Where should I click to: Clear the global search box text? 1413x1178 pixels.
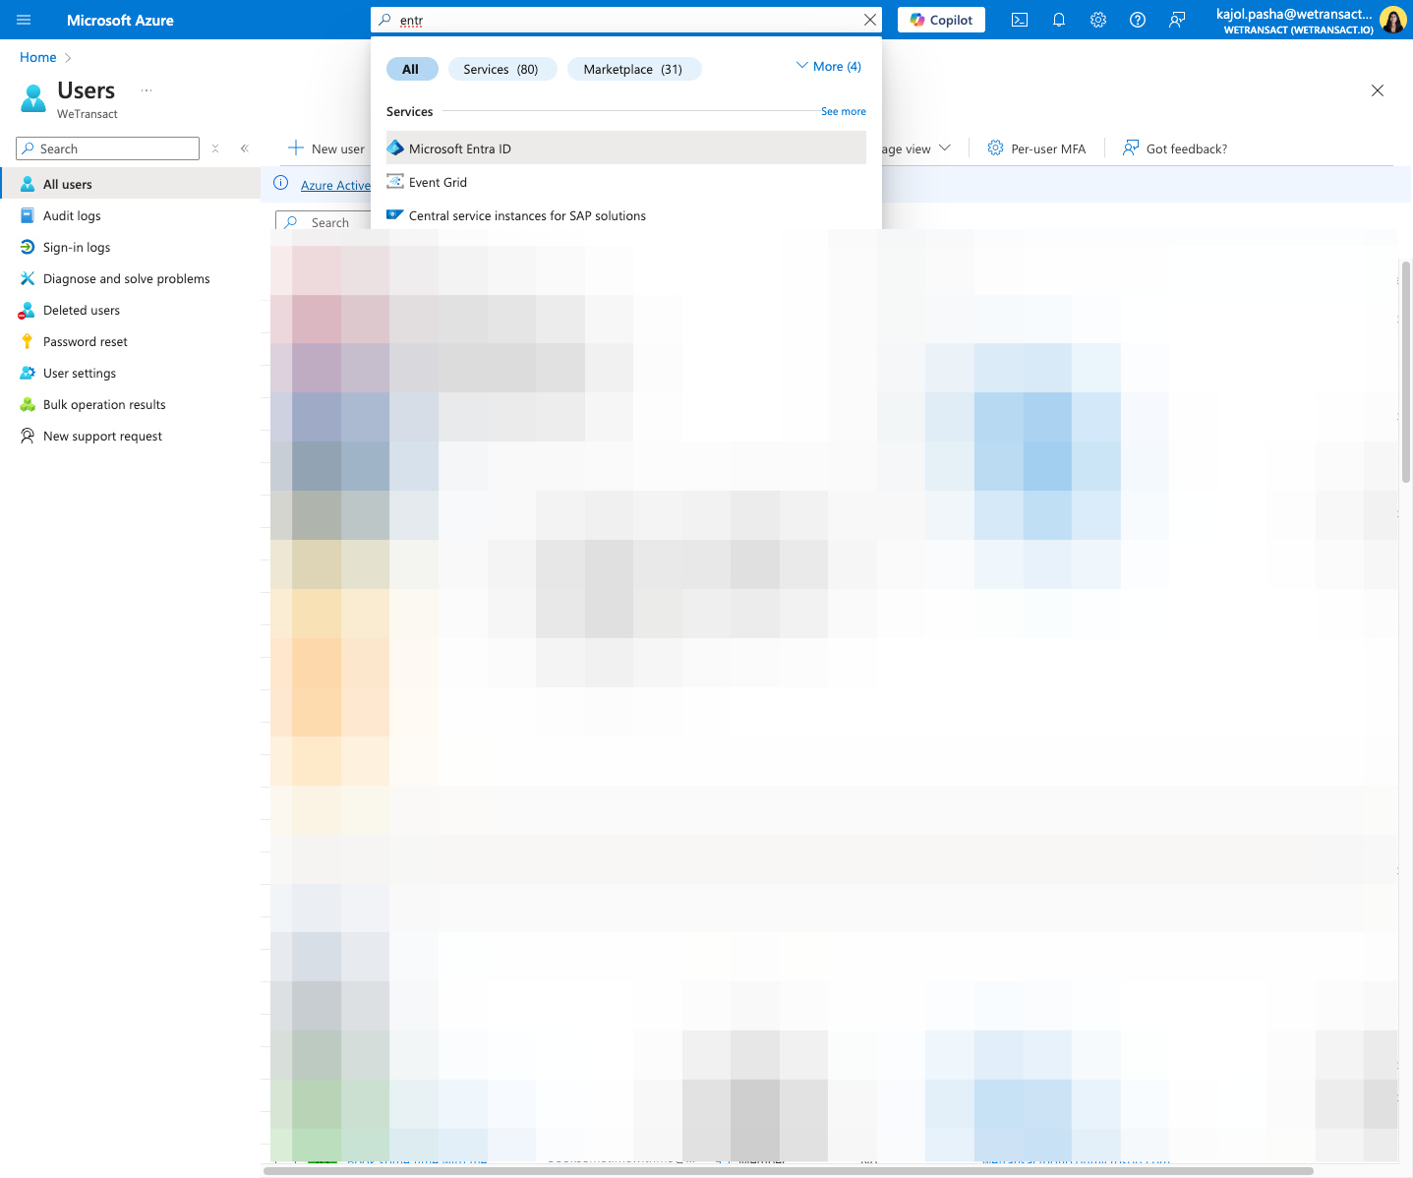click(870, 20)
